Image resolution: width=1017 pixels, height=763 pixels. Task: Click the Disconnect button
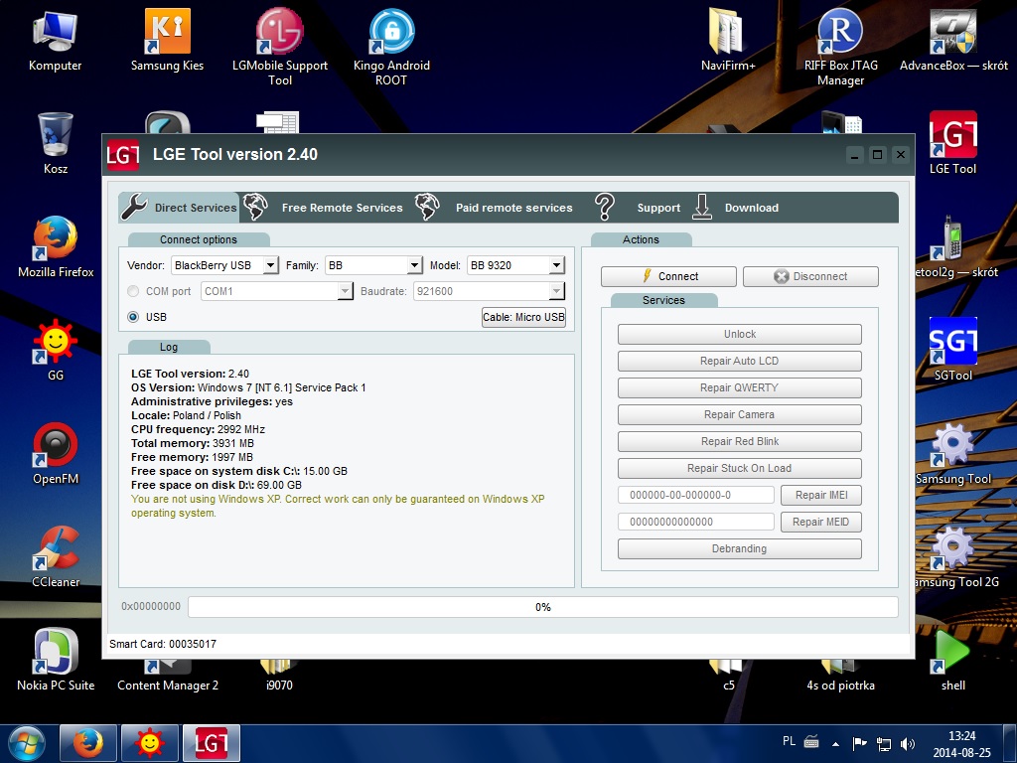tap(810, 276)
